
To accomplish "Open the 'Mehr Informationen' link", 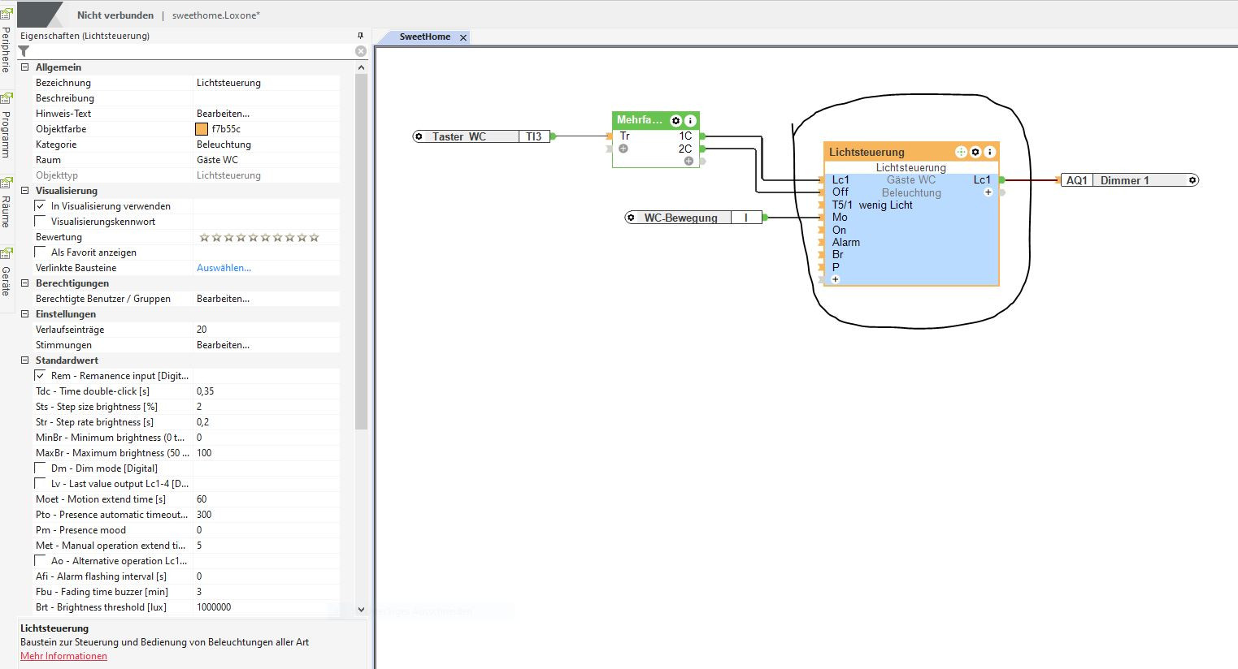I will (x=63, y=656).
